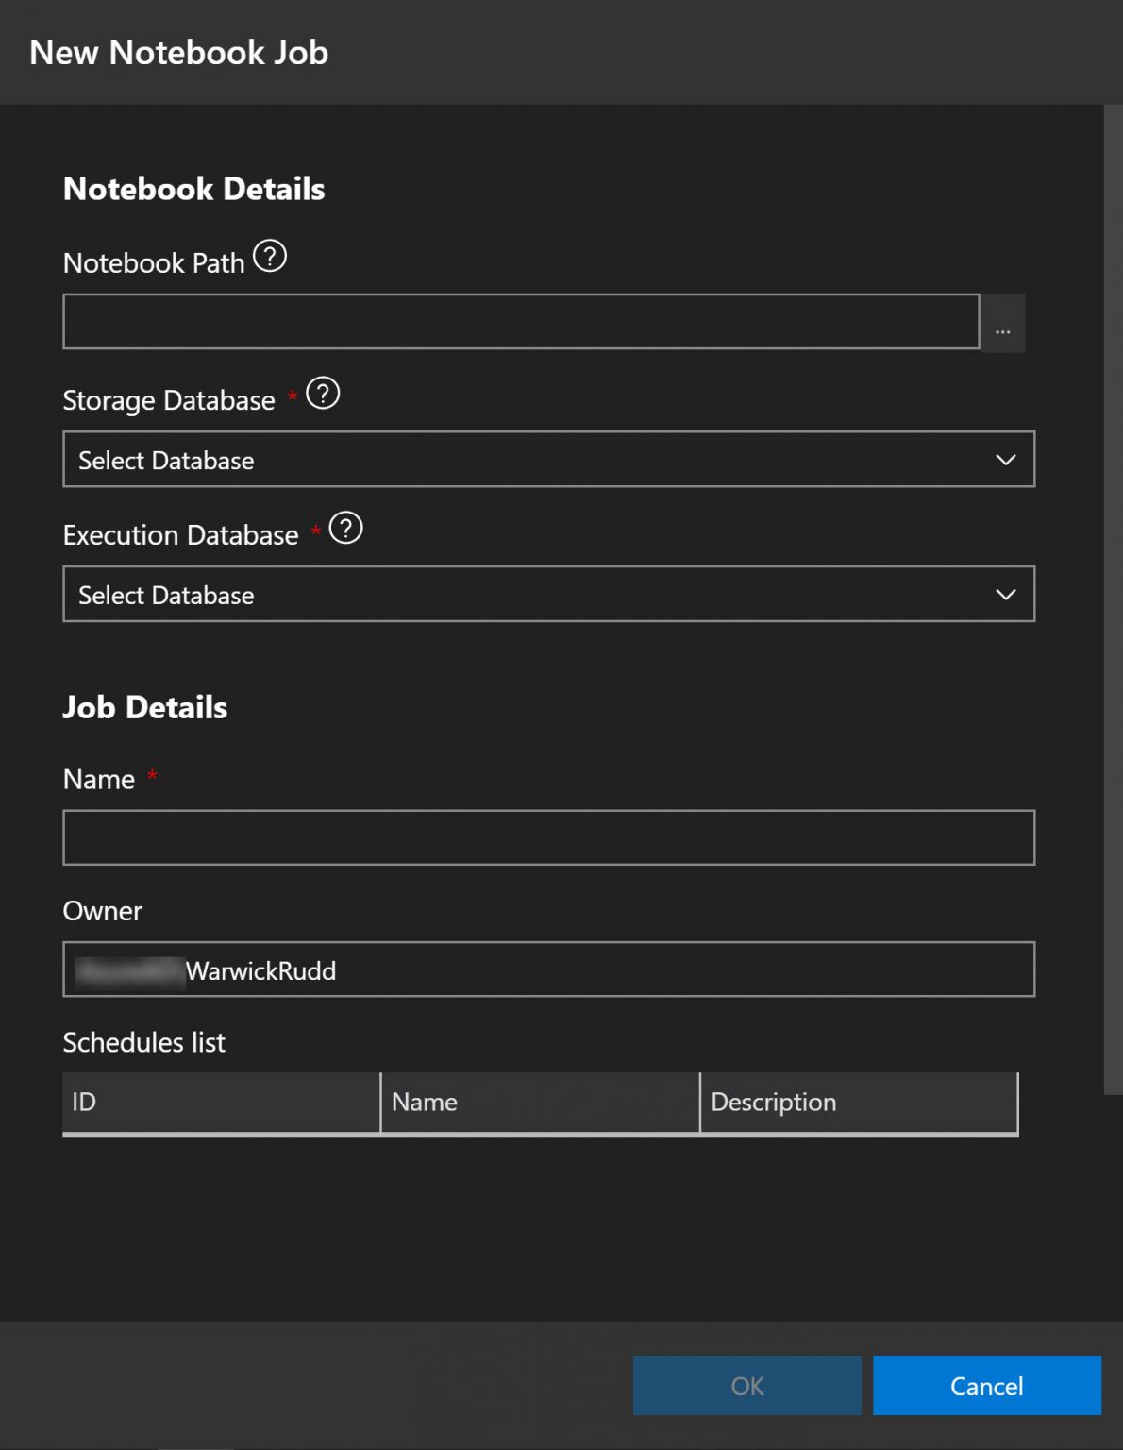Select the Job Details section heading
The width and height of the screenshot is (1123, 1450).
pos(145,707)
